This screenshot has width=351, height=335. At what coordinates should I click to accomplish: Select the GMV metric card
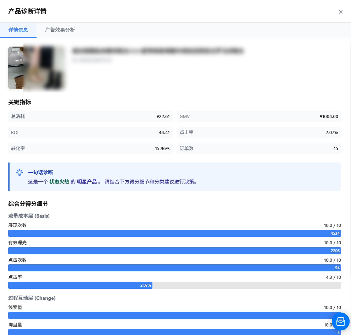point(259,116)
